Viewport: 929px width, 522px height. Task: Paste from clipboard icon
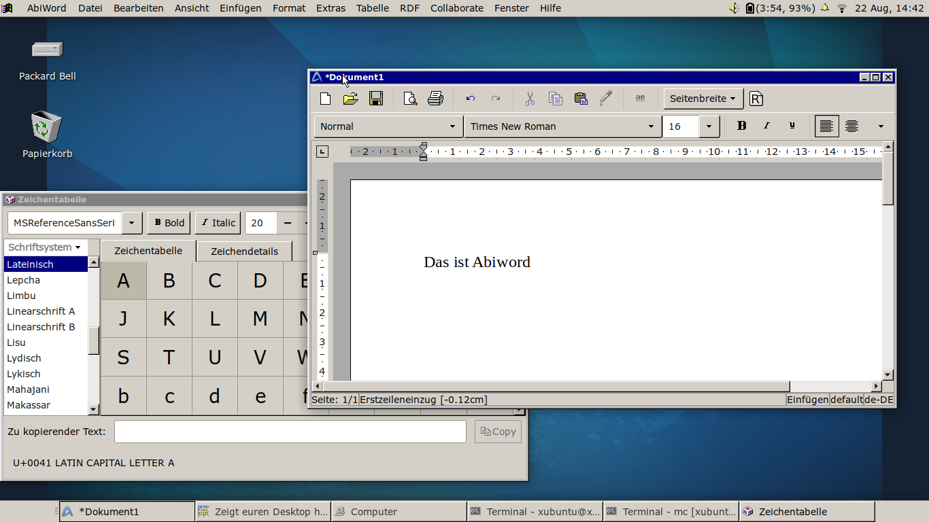tap(581, 99)
